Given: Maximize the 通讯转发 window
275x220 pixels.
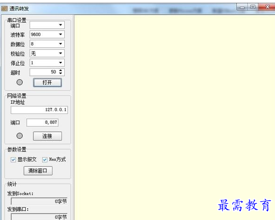Looking at the screenshot, I should tap(253, 7).
